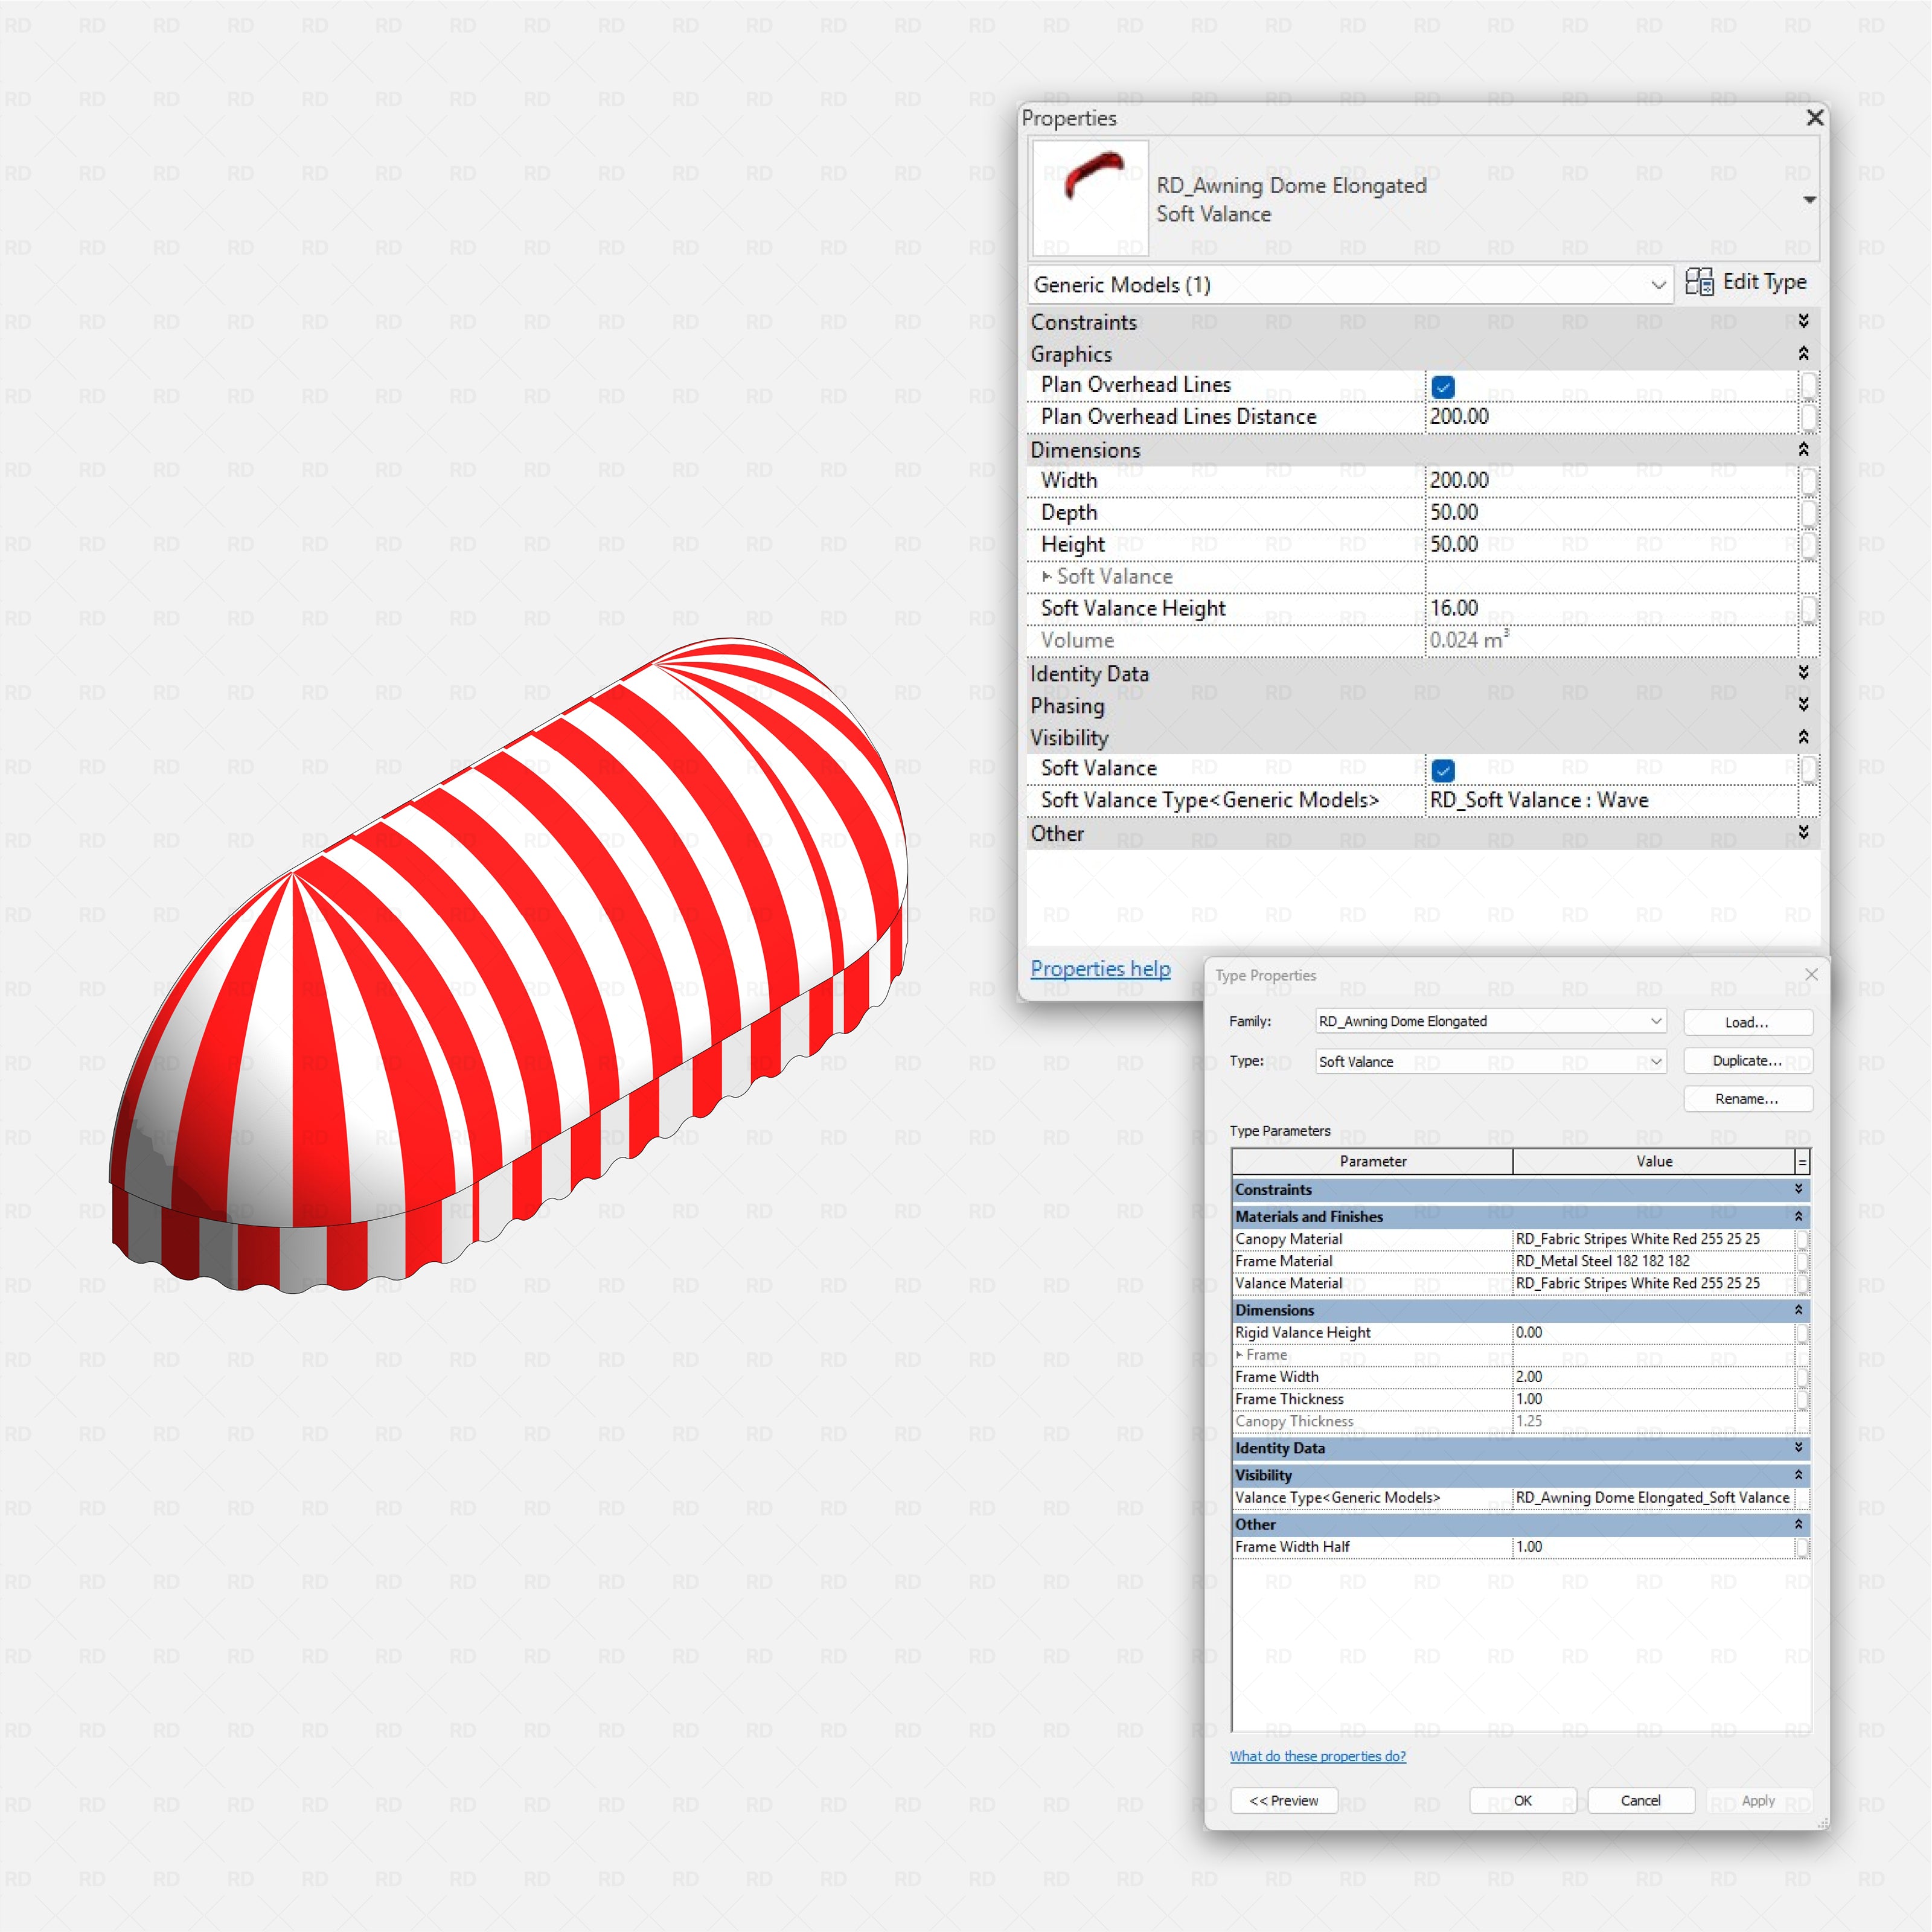Expand Identity Data in Type Parameters
The width and height of the screenshot is (1932, 1932).
click(x=1798, y=1448)
